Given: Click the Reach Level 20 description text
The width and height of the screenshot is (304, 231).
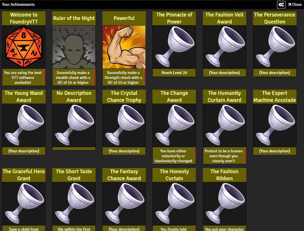Looking at the screenshot, I should (x=174, y=73).
